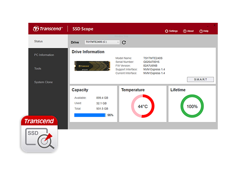The width and height of the screenshot is (236, 177).
Task: Select model name value TS1TMTE240S
Action: pos(153,58)
